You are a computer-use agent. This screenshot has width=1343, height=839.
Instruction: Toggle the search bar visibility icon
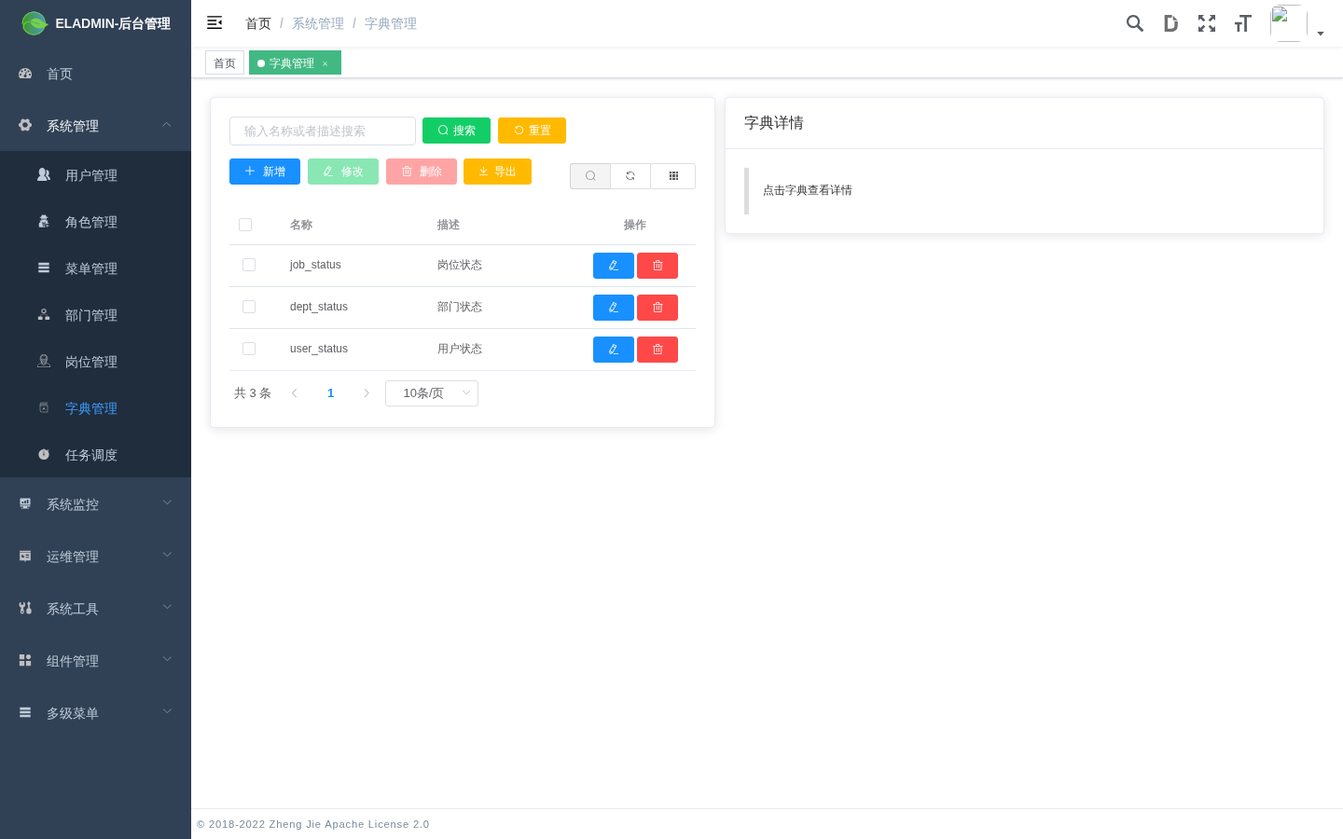click(x=590, y=176)
